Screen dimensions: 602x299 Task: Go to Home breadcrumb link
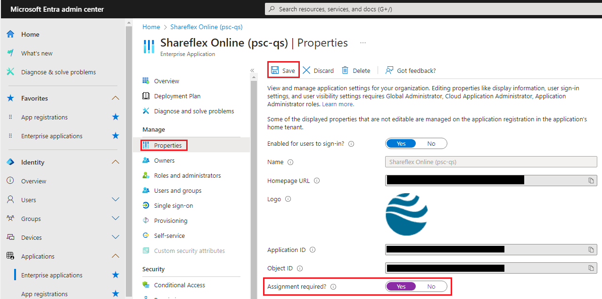[x=151, y=27]
